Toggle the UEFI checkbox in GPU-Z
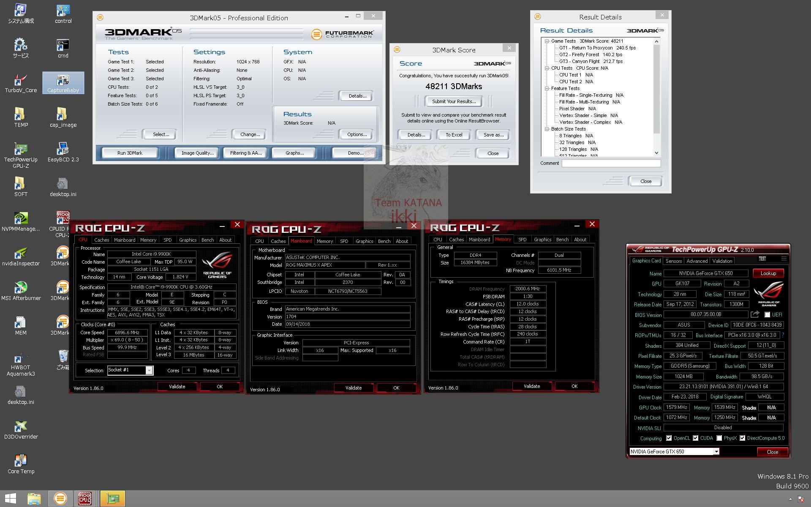 pos(767,315)
